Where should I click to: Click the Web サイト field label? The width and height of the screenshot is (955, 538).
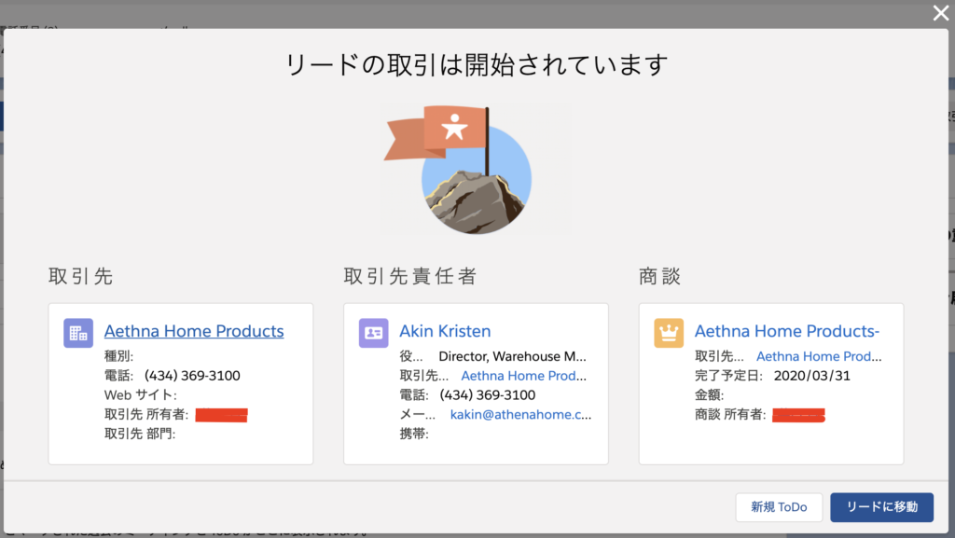coord(141,395)
